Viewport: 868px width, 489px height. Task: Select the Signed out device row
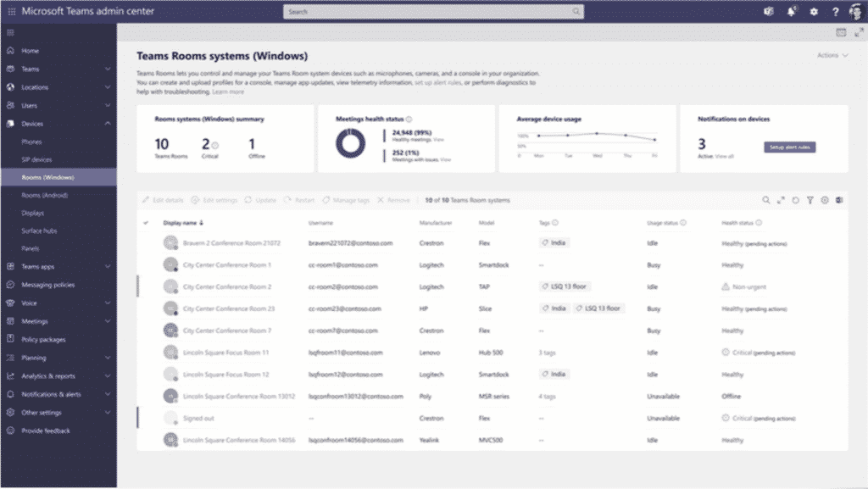tap(198, 418)
